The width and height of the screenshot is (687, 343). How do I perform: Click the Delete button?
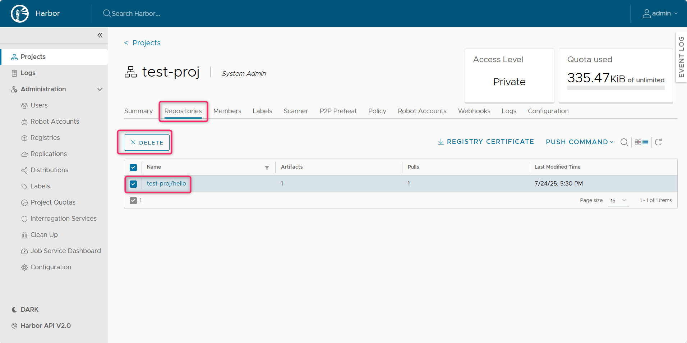click(x=147, y=142)
